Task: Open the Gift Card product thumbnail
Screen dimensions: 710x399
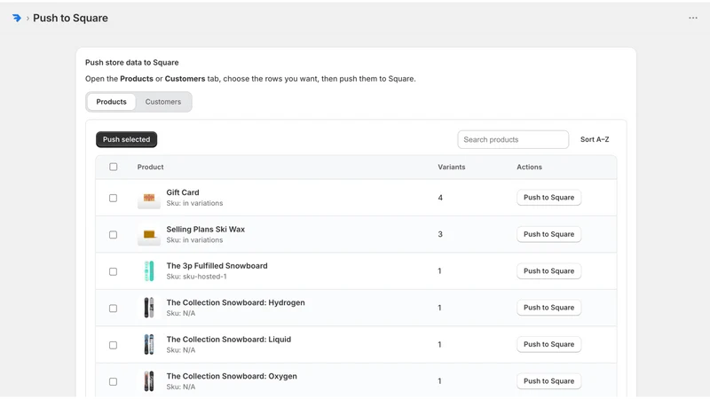Action: pyautogui.click(x=149, y=198)
